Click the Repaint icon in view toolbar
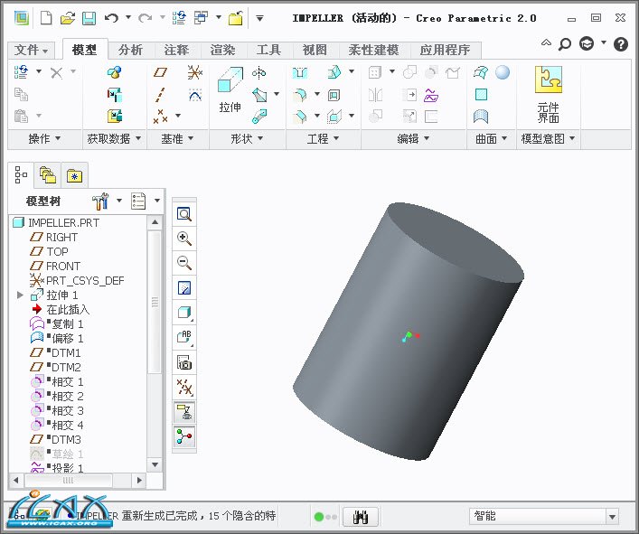Screen dimensions: 639x534 click(184, 288)
